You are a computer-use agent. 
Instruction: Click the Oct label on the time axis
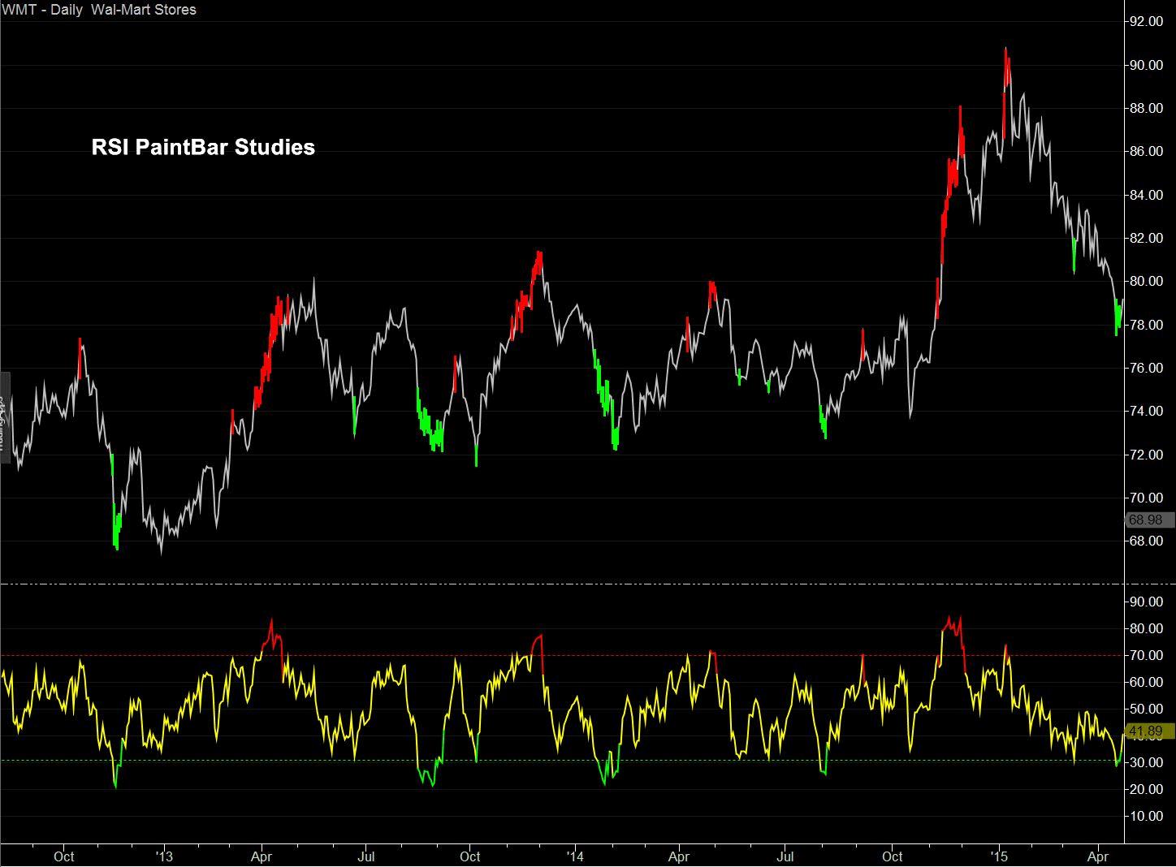pos(64,856)
